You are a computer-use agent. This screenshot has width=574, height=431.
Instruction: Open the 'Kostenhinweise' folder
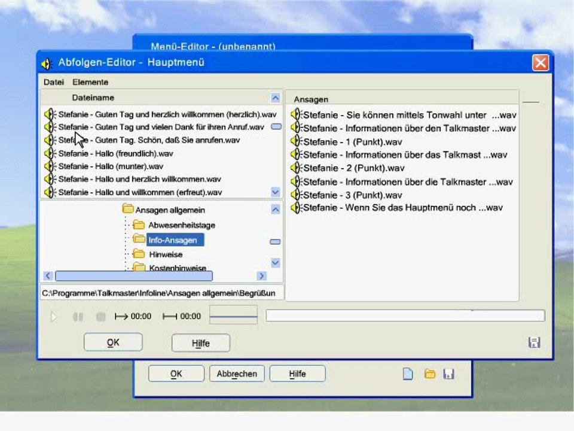point(178,268)
